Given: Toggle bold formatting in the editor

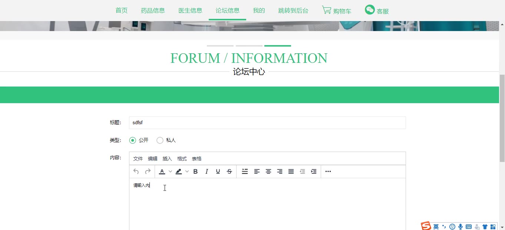Looking at the screenshot, I should pyautogui.click(x=195, y=172).
